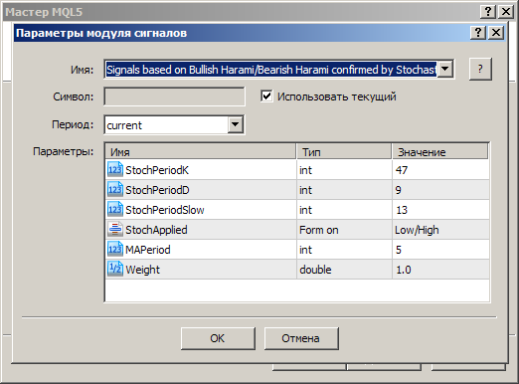Image resolution: width=519 pixels, height=384 pixels.
Task: Click the help button in Мастер MQL5 title bar
Action: pyautogui.click(x=488, y=12)
